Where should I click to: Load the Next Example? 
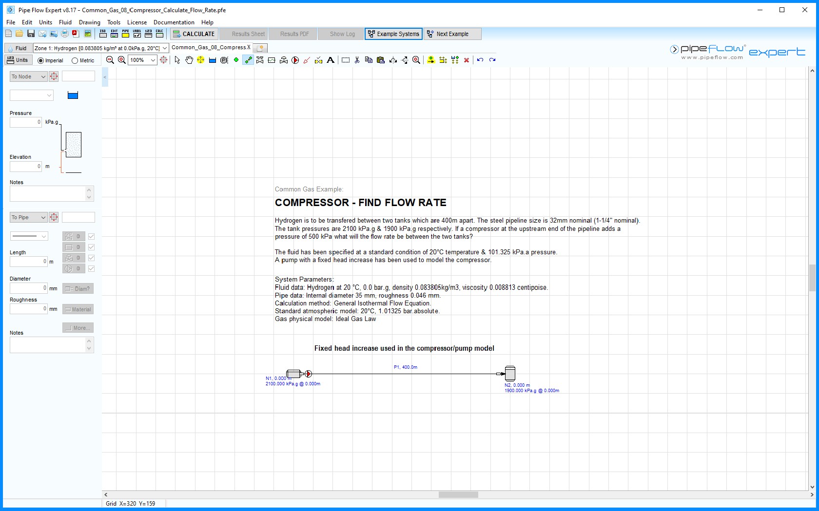click(453, 34)
